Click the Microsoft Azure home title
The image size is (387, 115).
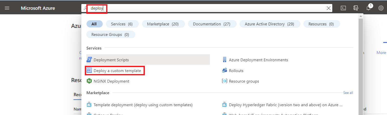[38, 8]
